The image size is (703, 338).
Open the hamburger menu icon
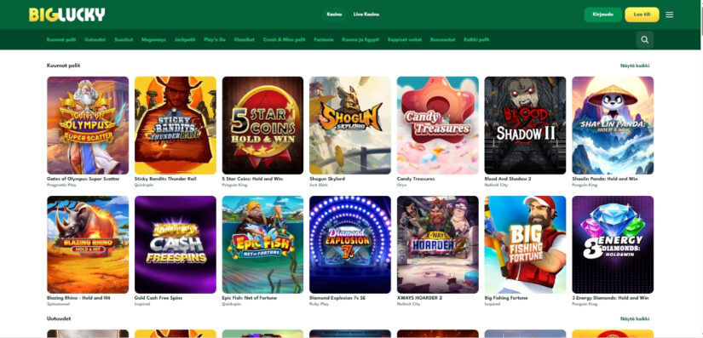670,14
